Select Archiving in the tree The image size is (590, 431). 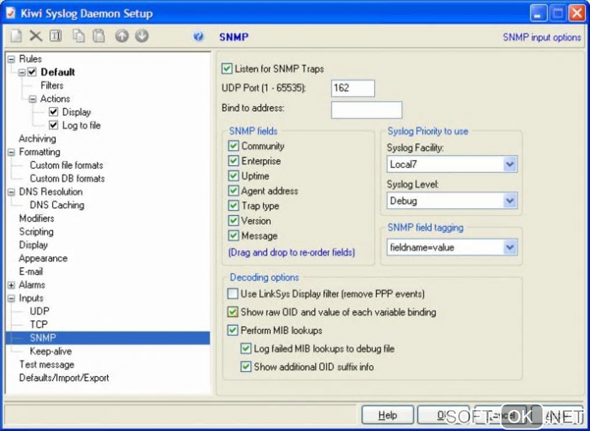(37, 138)
